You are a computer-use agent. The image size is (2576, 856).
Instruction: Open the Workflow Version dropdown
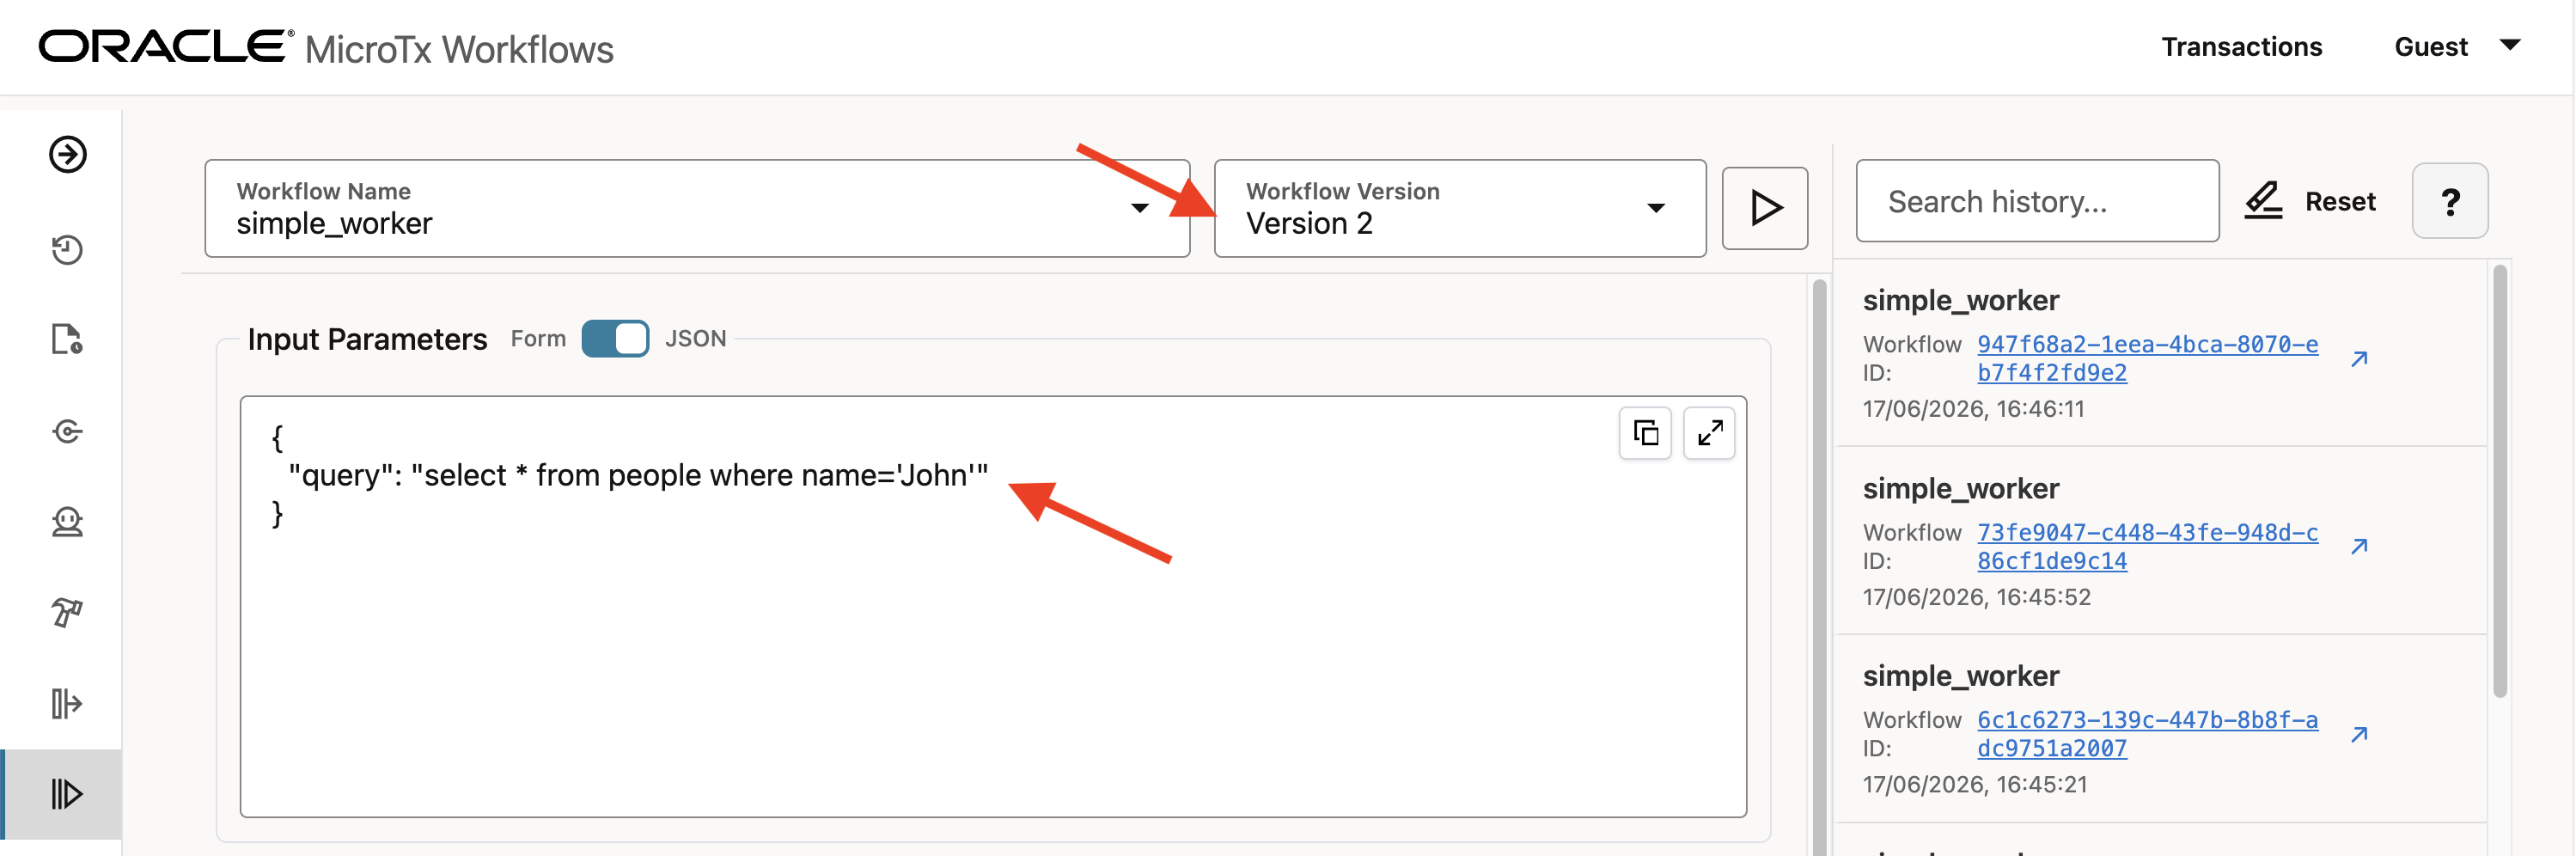tap(1459, 208)
